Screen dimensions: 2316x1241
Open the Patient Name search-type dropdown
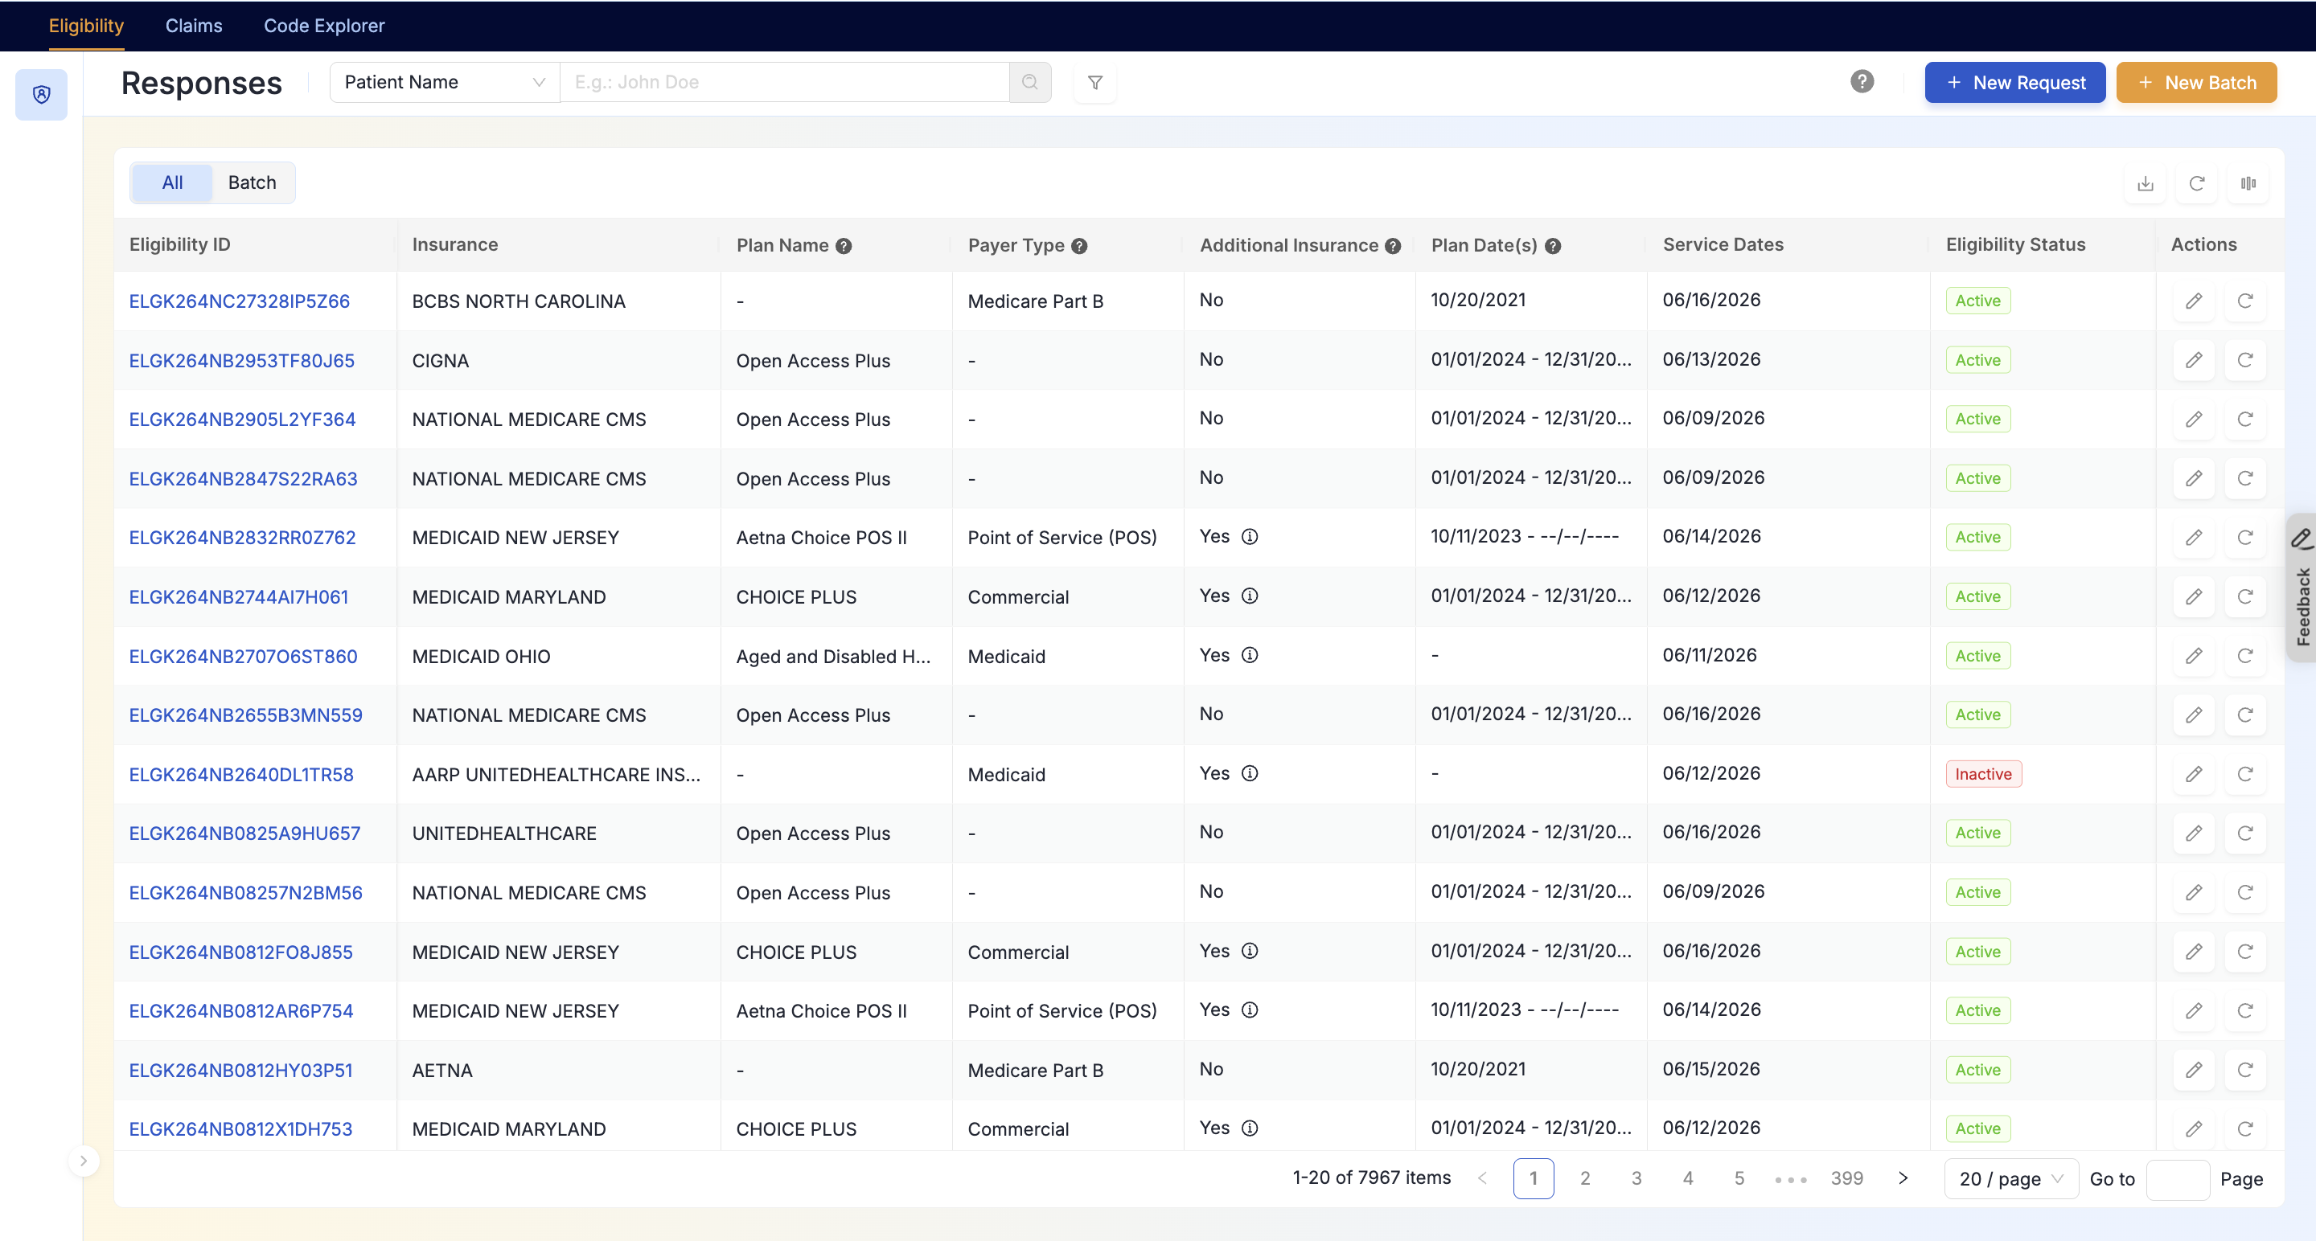pyautogui.click(x=445, y=83)
